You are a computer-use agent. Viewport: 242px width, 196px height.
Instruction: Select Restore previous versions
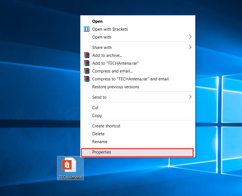pyautogui.click(x=138, y=87)
